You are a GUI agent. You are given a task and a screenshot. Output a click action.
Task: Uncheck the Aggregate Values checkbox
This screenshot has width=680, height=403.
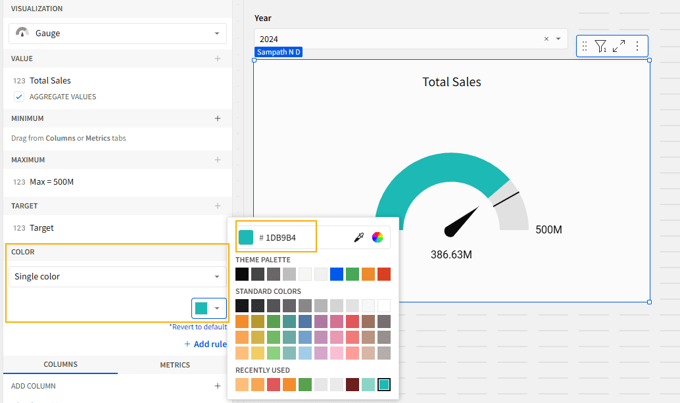tap(19, 97)
